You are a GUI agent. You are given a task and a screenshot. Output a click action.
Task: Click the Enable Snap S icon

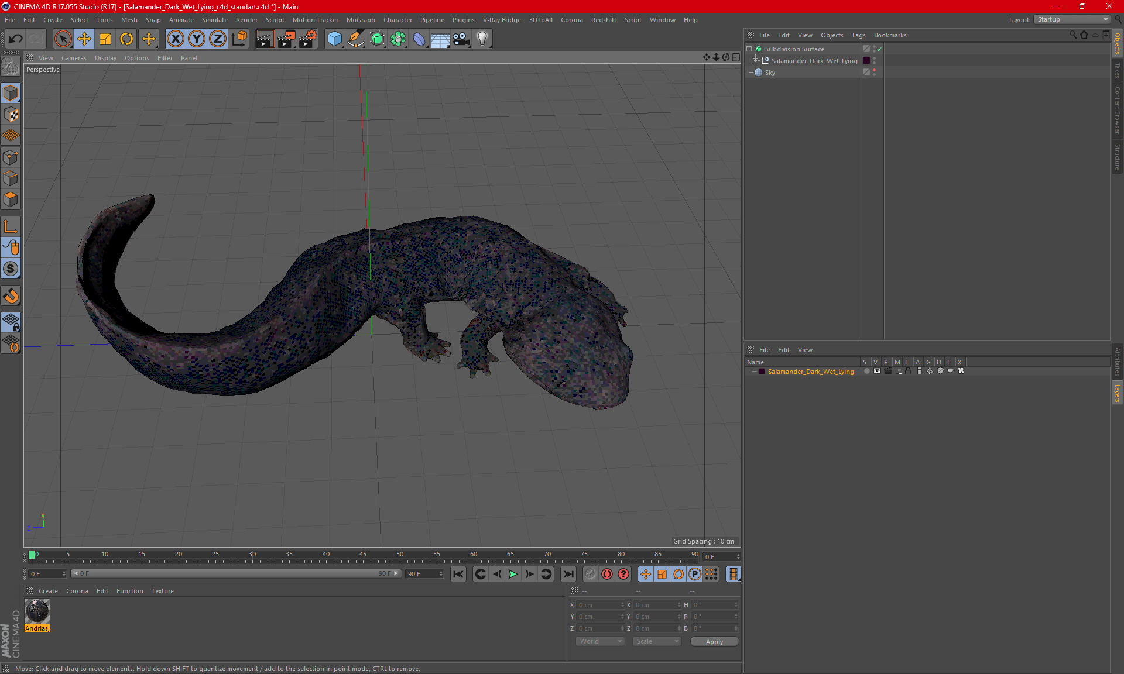click(11, 269)
